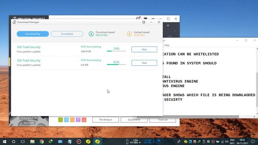Click the volume speaker tray icon
The height and width of the screenshot is (145, 258).
(x=227, y=141)
